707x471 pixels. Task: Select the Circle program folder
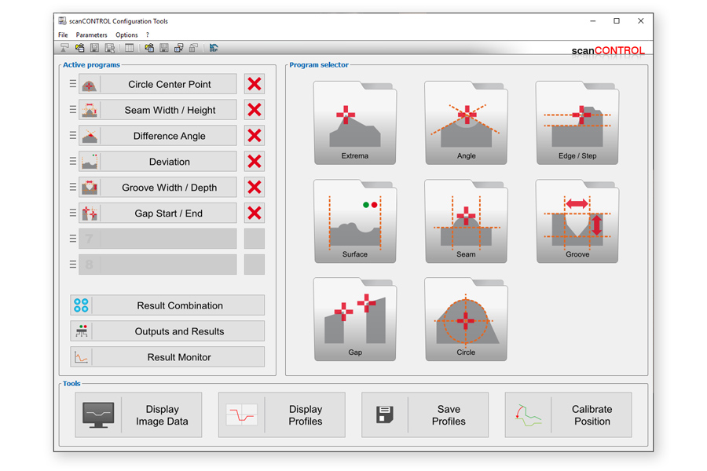tap(466, 319)
